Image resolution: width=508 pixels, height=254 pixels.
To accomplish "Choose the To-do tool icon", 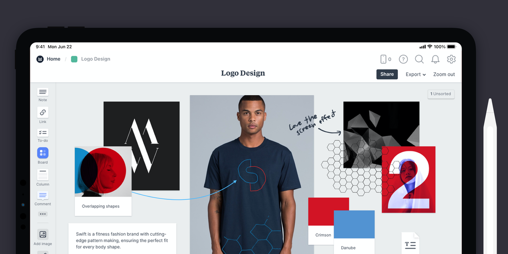I will tap(43, 133).
